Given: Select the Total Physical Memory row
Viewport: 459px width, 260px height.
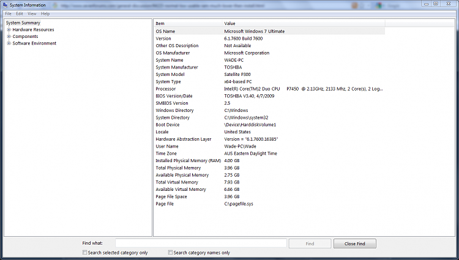Looking at the screenshot, I should [x=270, y=168].
